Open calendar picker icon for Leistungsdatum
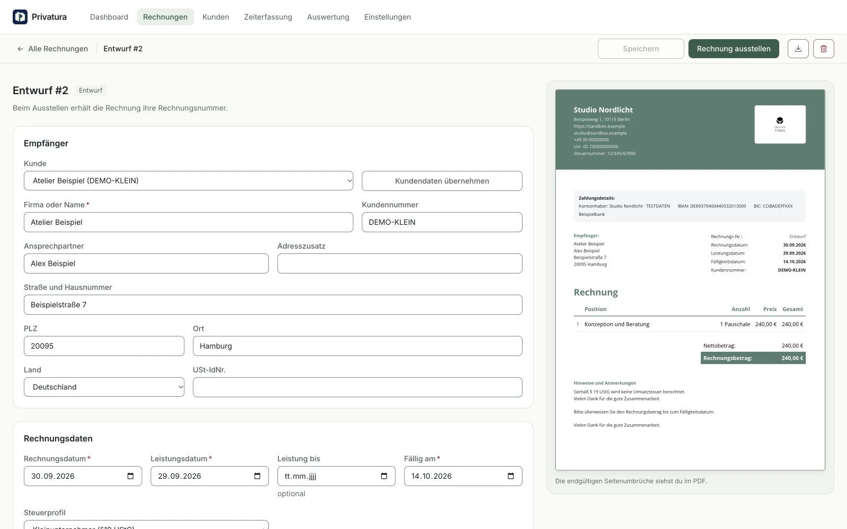The width and height of the screenshot is (847, 529). pyautogui.click(x=257, y=476)
